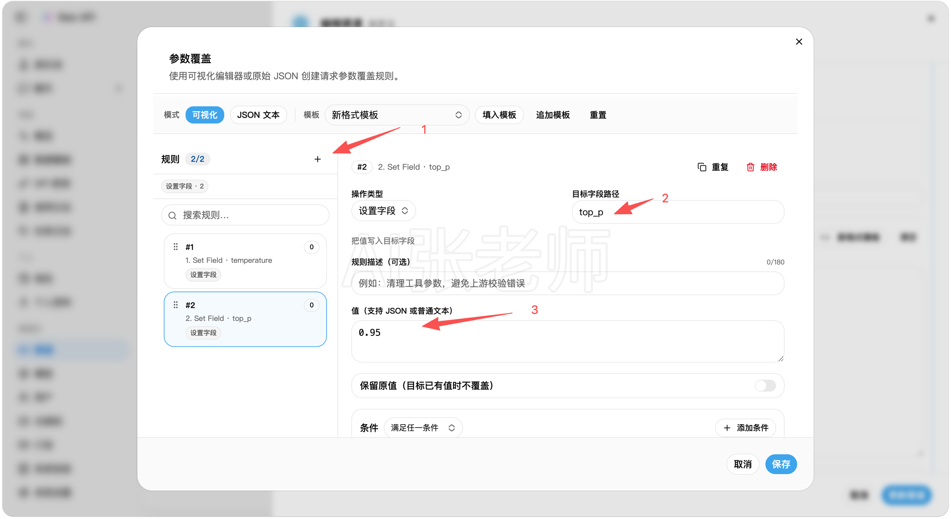Click the blurred blue button in the background window
Viewport: 951px width, 519px height.
tap(906, 495)
